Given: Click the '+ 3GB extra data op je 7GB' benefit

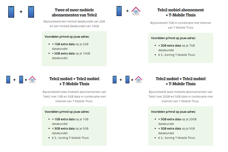Looking at the screenshot, I should 176,48.
